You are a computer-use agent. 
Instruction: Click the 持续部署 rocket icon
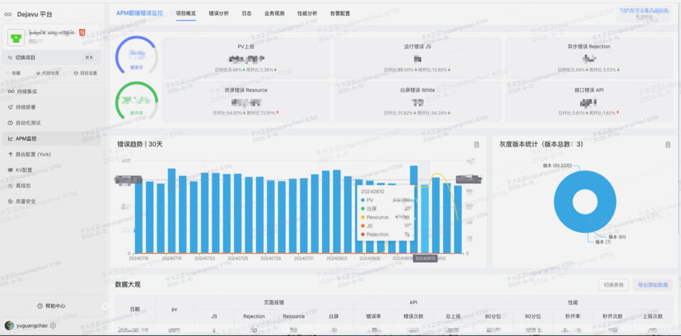coord(11,107)
